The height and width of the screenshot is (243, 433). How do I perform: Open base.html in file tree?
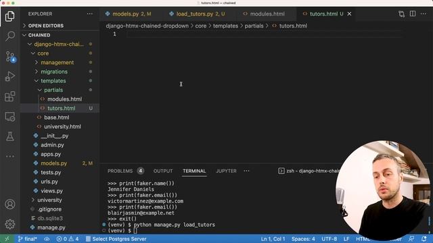point(57,117)
